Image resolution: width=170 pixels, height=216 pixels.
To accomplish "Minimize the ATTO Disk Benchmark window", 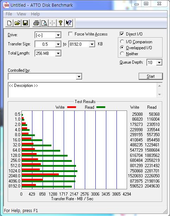I will click(x=136, y=4).
